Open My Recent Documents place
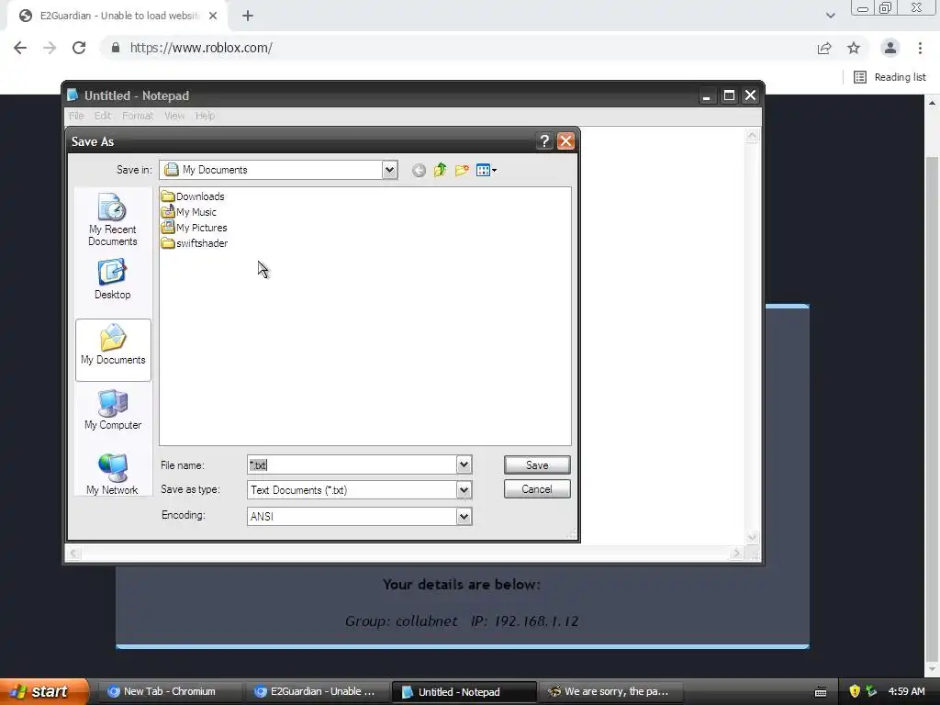 point(113,219)
